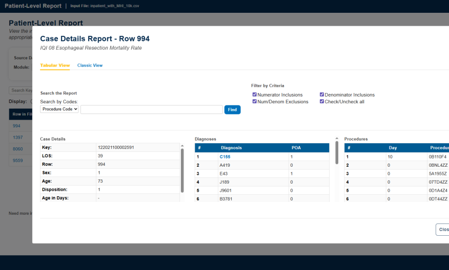Disable the Num/Denom Exclusions checkbox
Screen dimensions: 449x270
point(255,102)
